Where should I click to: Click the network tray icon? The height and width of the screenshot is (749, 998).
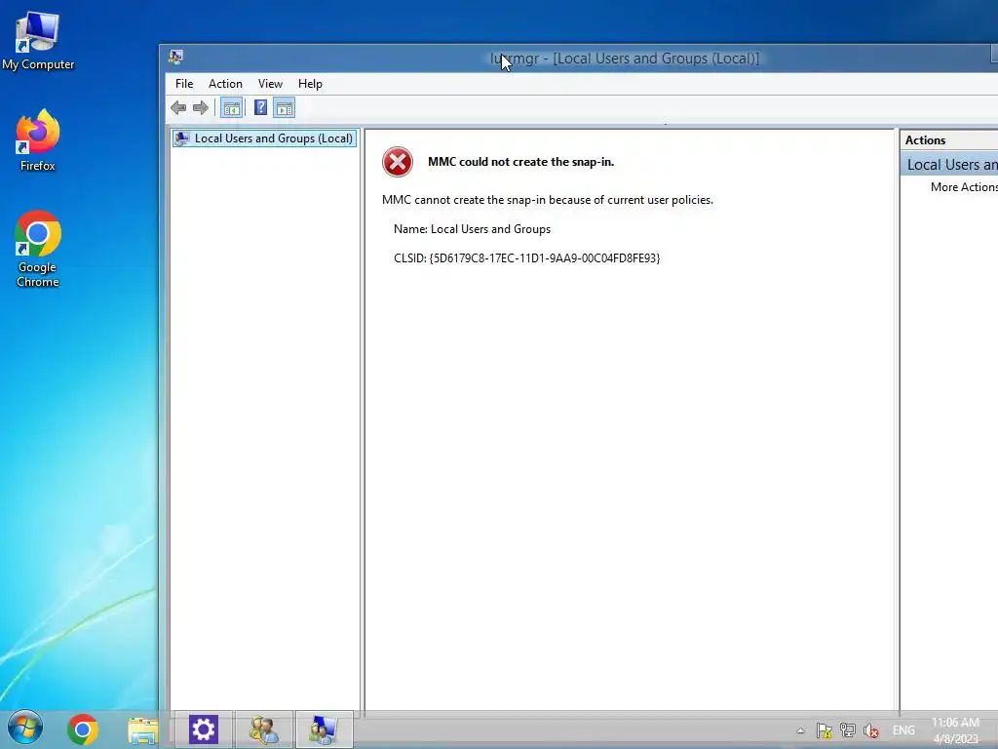click(847, 729)
